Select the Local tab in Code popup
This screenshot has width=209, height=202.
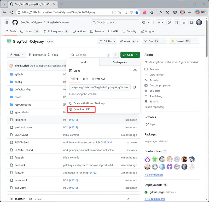tap(83, 62)
